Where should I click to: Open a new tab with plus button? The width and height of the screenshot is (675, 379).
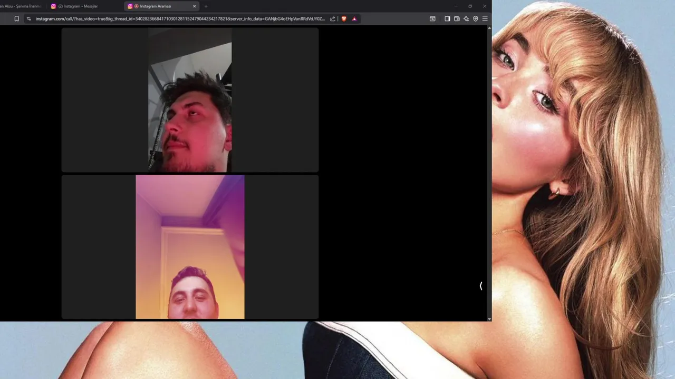(206, 6)
